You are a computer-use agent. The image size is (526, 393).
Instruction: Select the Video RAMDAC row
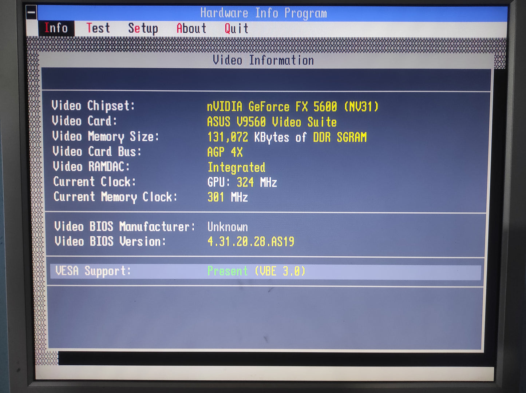[x=159, y=167]
